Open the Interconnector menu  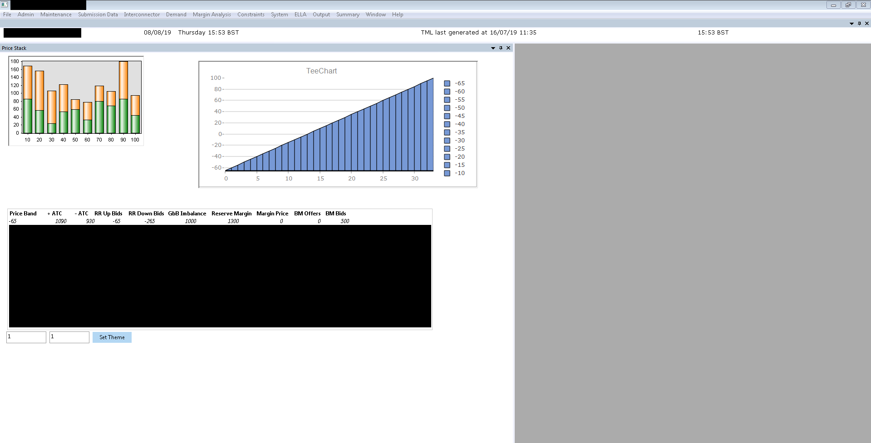pyautogui.click(x=142, y=15)
